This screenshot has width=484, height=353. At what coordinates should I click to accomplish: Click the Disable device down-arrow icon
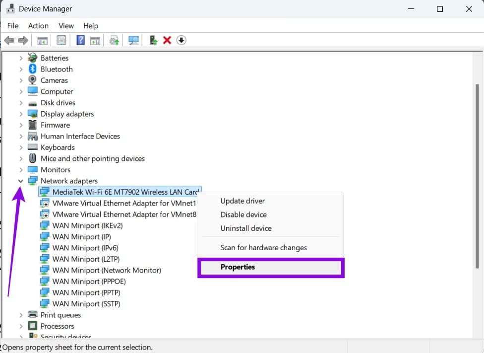click(181, 40)
